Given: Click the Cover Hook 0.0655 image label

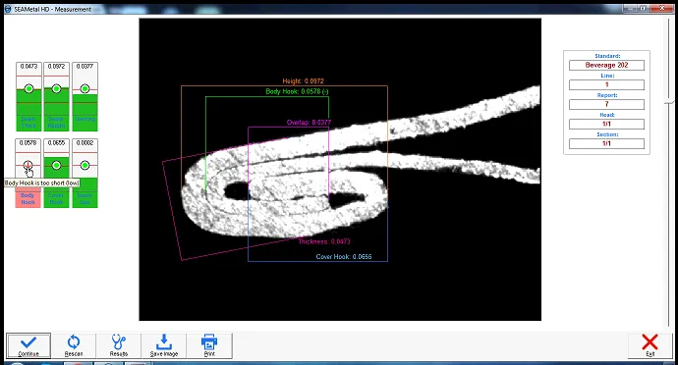Looking at the screenshot, I should tap(344, 257).
